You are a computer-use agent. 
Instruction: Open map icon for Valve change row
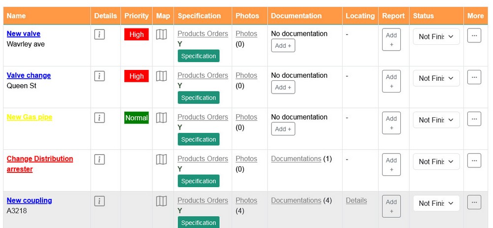click(162, 76)
